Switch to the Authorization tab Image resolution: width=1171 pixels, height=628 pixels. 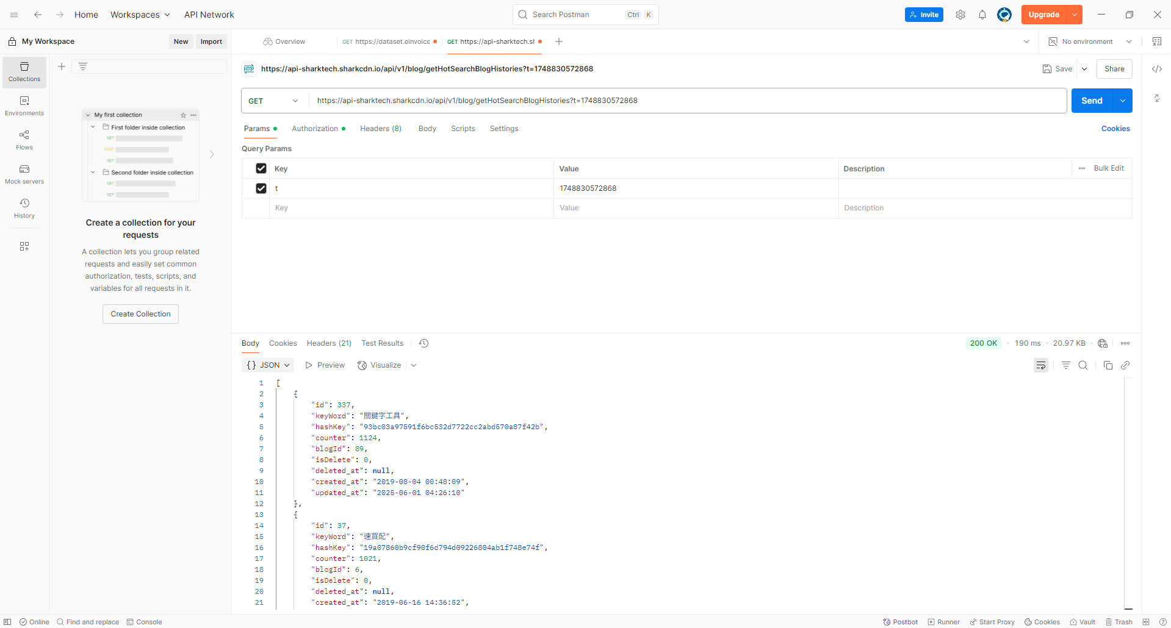click(319, 129)
